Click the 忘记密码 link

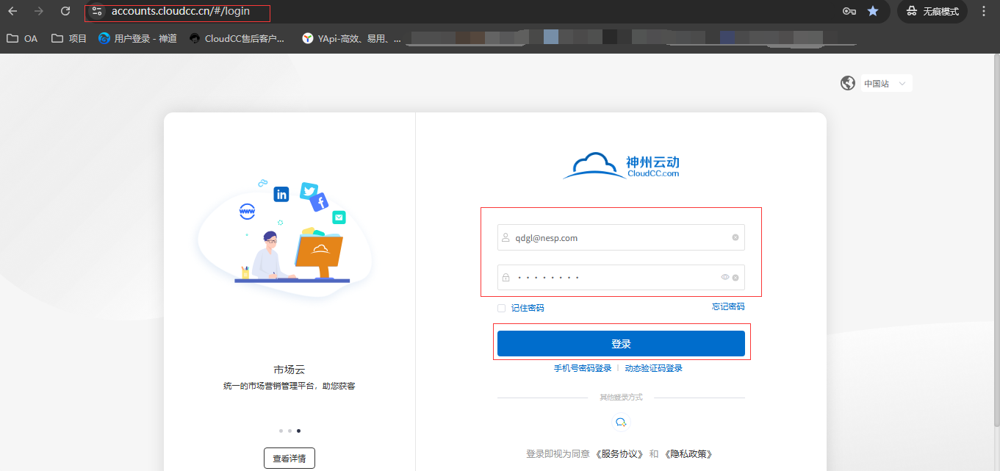click(x=727, y=306)
